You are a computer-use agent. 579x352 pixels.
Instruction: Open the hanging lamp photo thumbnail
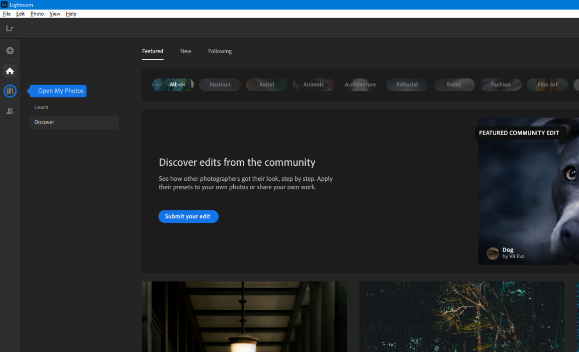[244, 316]
